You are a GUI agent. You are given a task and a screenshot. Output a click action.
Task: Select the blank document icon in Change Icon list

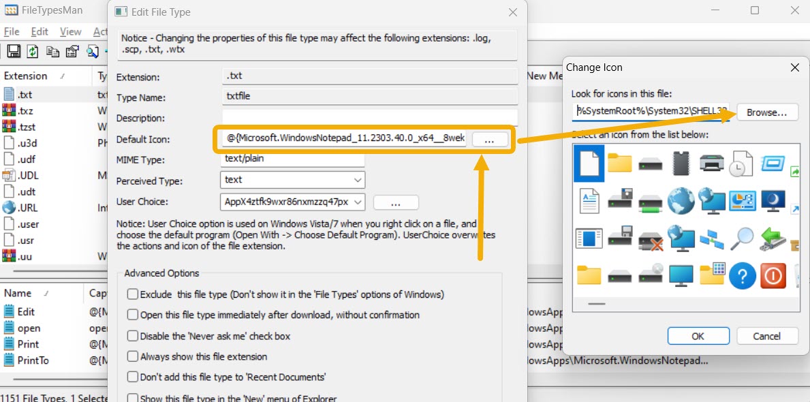(x=589, y=164)
